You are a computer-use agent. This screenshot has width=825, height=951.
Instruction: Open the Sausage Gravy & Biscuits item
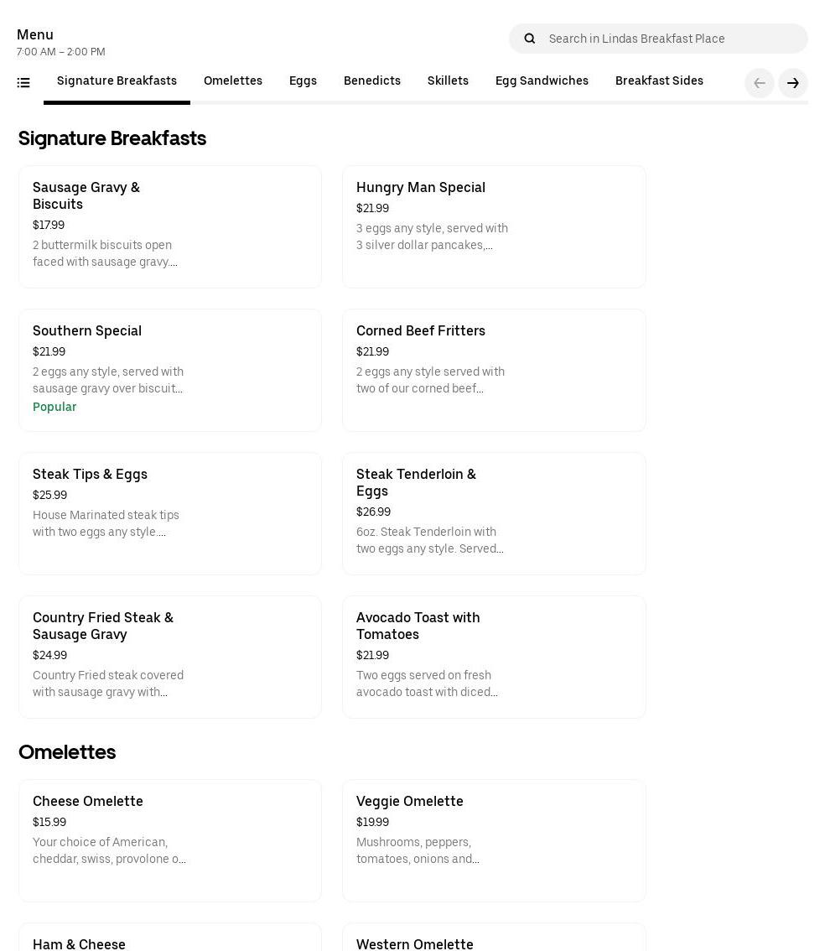pos(169,226)
